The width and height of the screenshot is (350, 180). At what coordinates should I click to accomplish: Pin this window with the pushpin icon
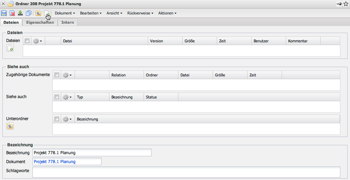pos(339,4)
